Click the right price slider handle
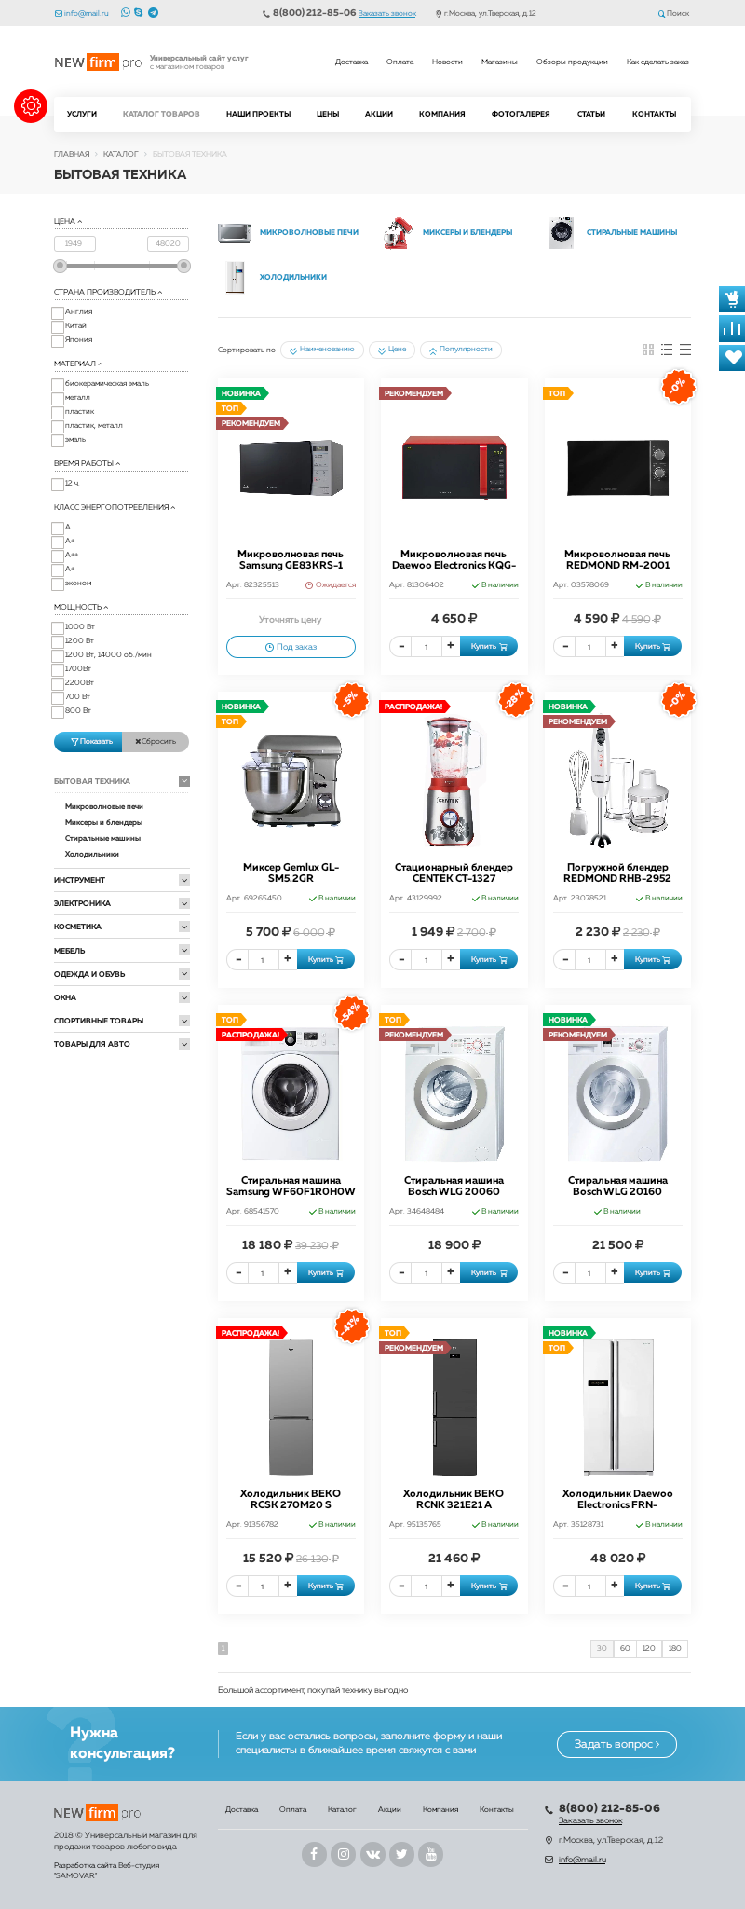The image size is (745, 1909). click(x=184, y=266)
